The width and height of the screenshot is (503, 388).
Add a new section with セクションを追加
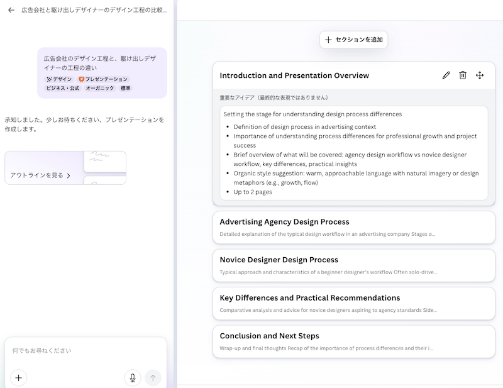353,40
